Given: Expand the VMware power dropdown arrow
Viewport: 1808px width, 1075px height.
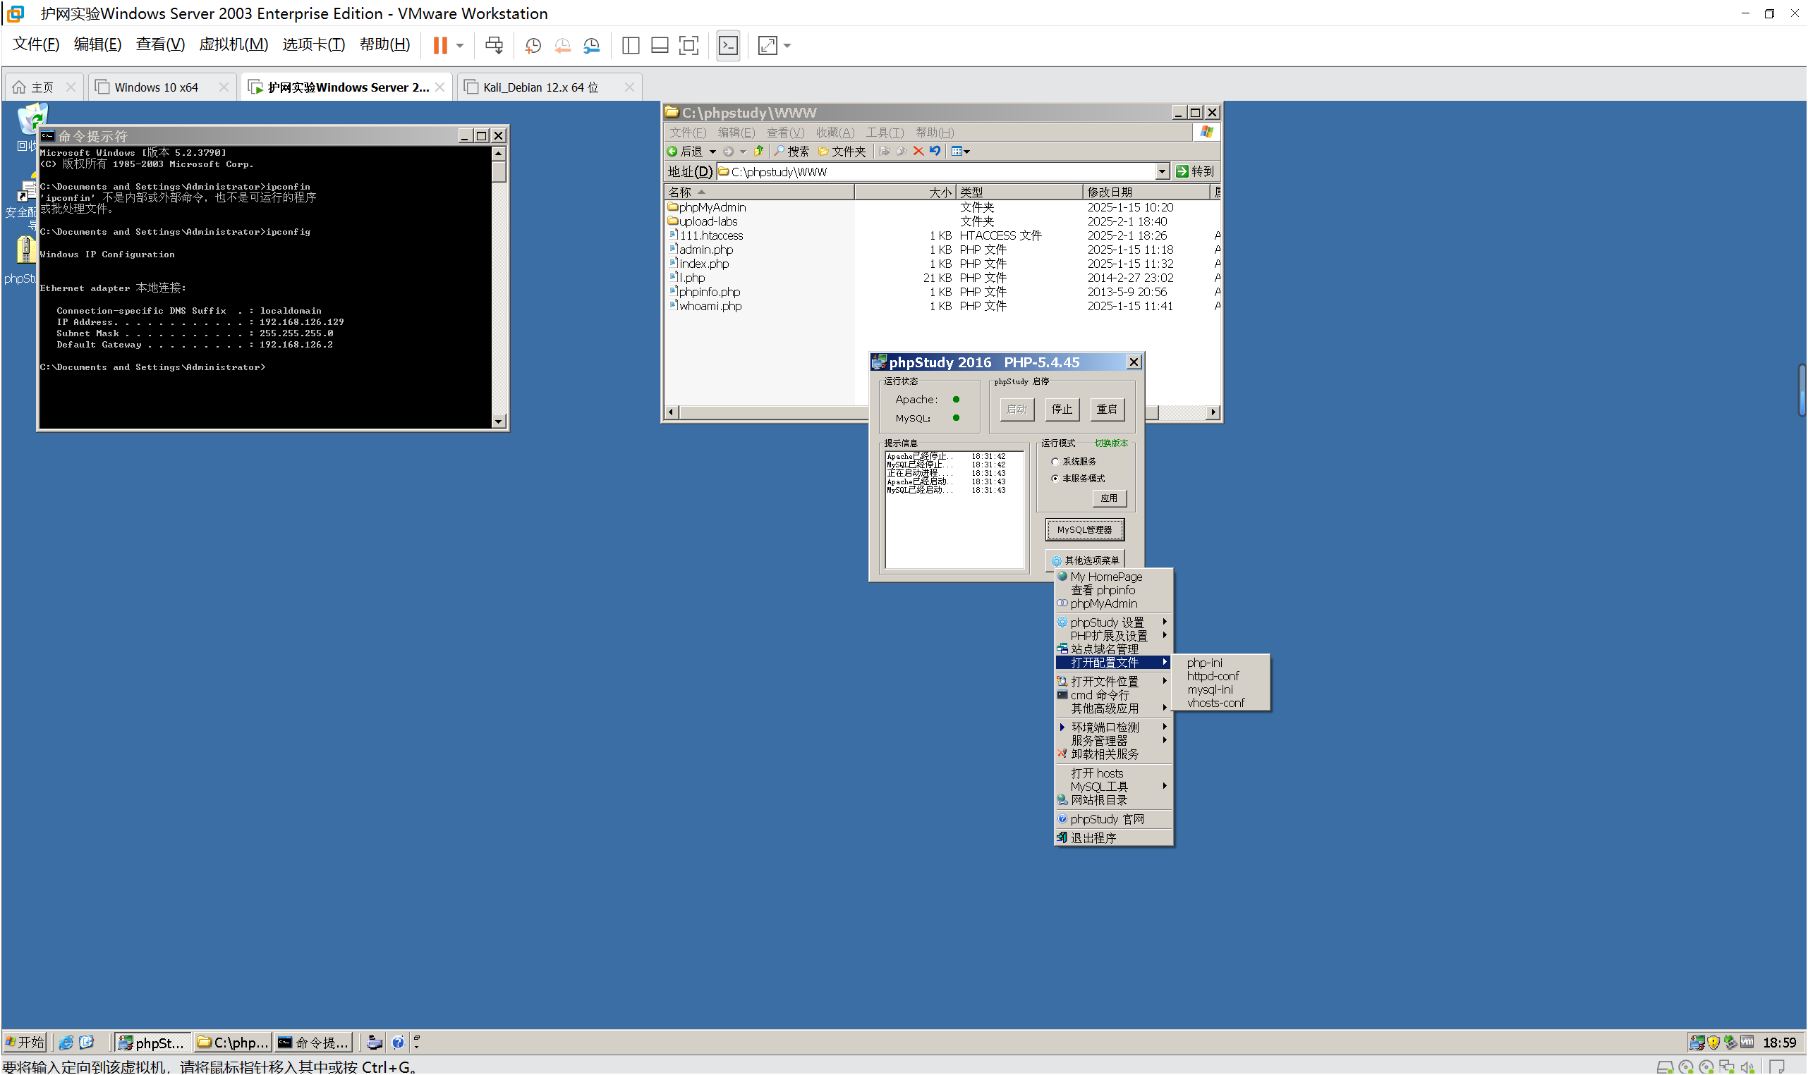Looking at the screenshot, I should [460, 46].
